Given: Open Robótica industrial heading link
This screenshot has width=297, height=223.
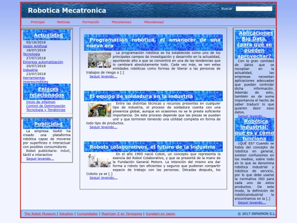Looking at the screenshot, I should pyautogui.click(x=255, y=130).
